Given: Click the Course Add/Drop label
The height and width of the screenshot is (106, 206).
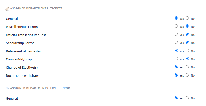Looking at the screenshot, I should pyautogui.click(x=19, y=59).
